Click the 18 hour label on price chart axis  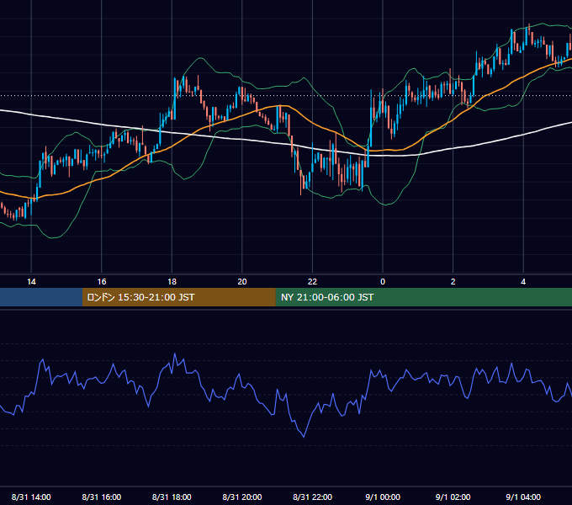click(172, 282)
